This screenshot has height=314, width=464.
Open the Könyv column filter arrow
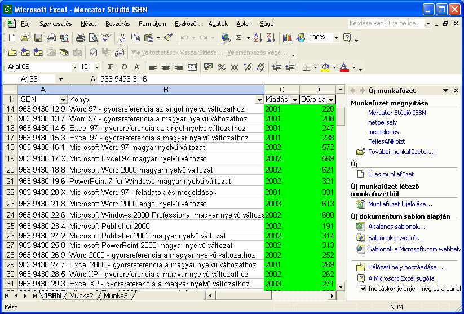tap(259, 100)
